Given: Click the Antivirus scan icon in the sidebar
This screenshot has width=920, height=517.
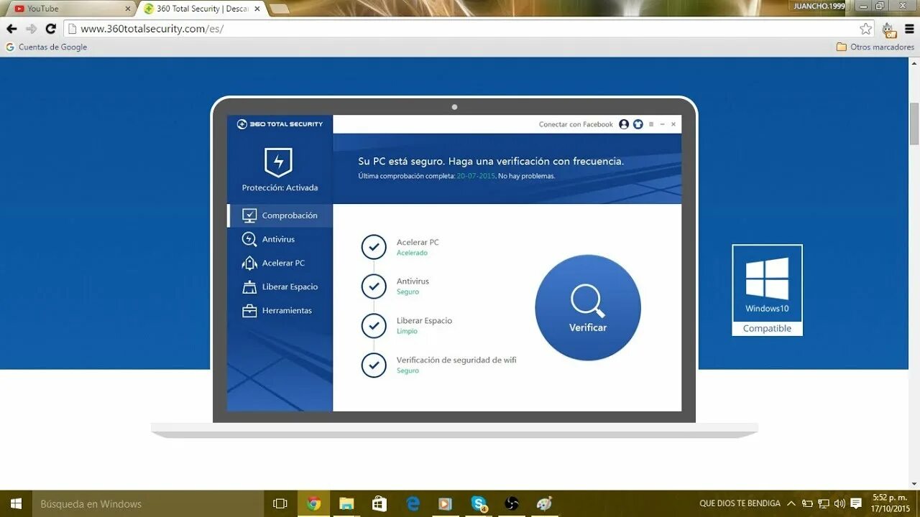Looking at the screenshot, I should (x=249, y=239).
